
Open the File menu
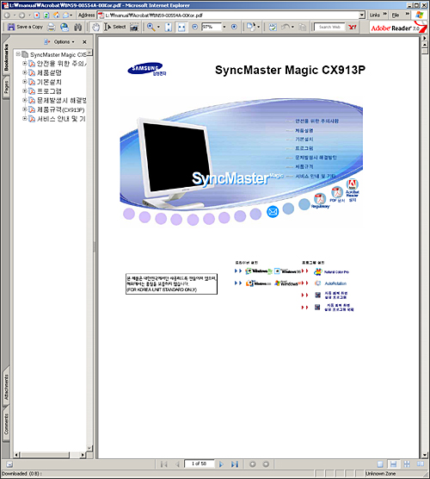(396, 15)
